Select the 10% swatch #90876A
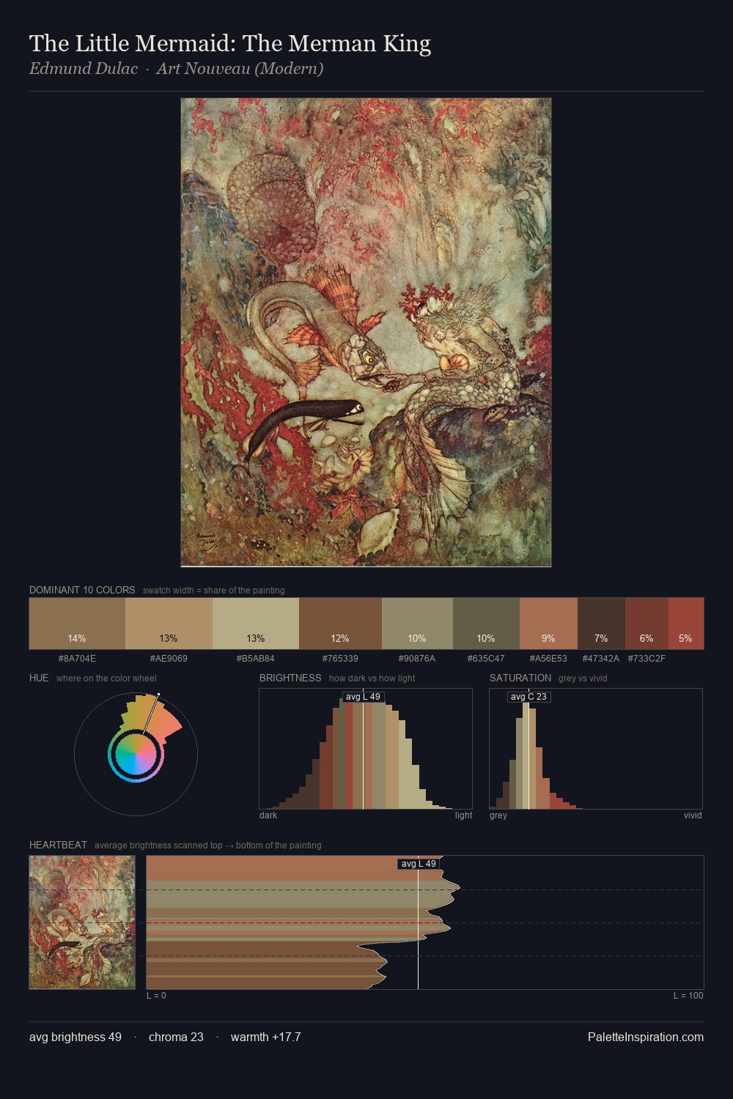 tap(417, 623)
